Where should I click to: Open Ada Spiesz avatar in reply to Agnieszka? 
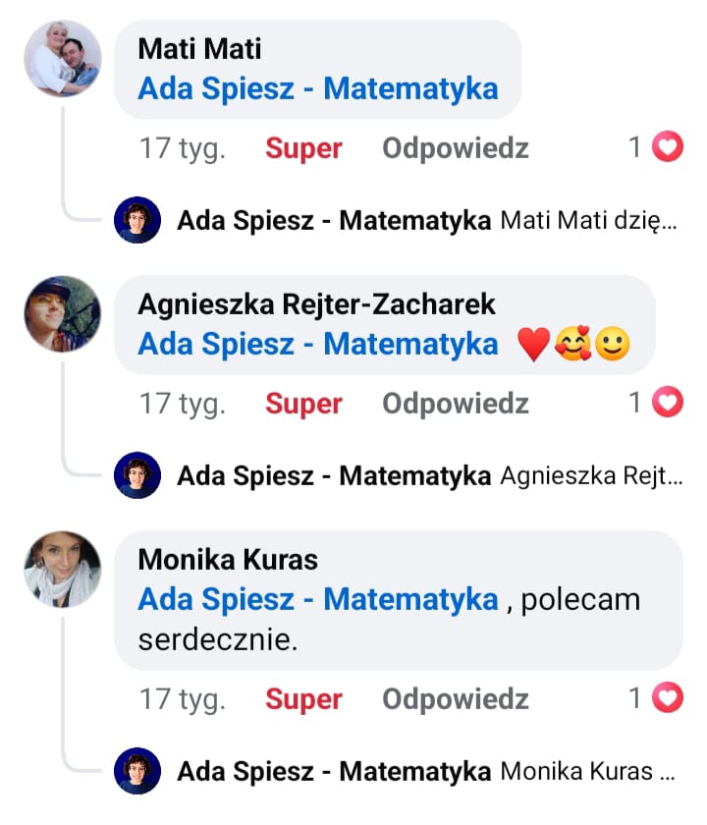click(137, 475)
